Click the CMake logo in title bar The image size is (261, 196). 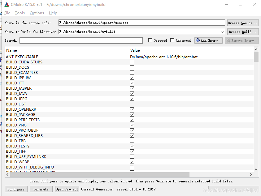[x=7, y=5]
